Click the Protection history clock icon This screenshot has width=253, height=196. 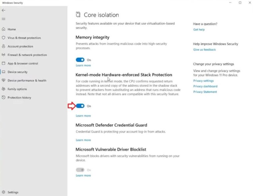click(4, 97)
